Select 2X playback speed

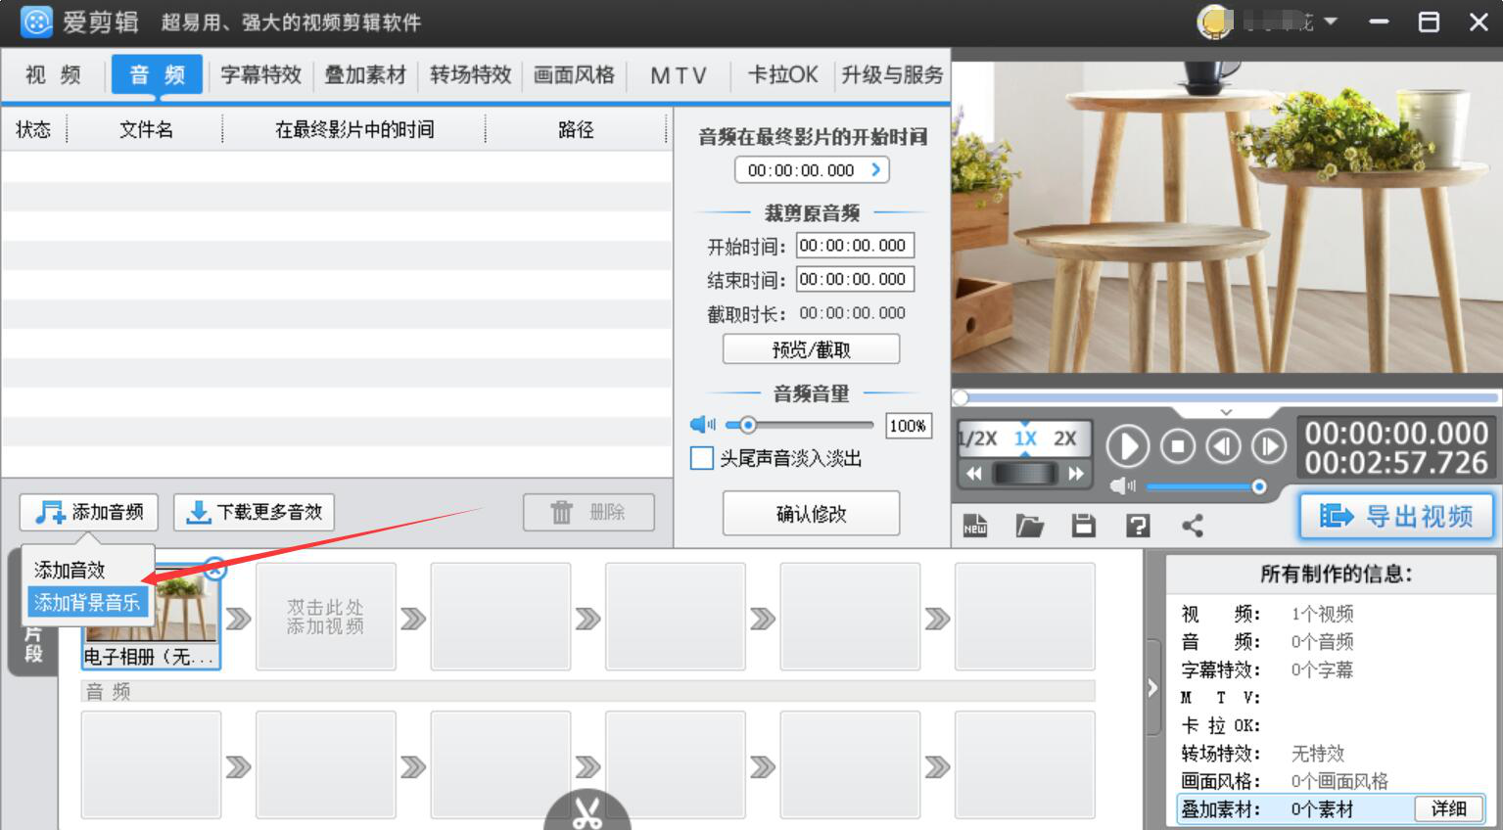tap(1065, 438)
